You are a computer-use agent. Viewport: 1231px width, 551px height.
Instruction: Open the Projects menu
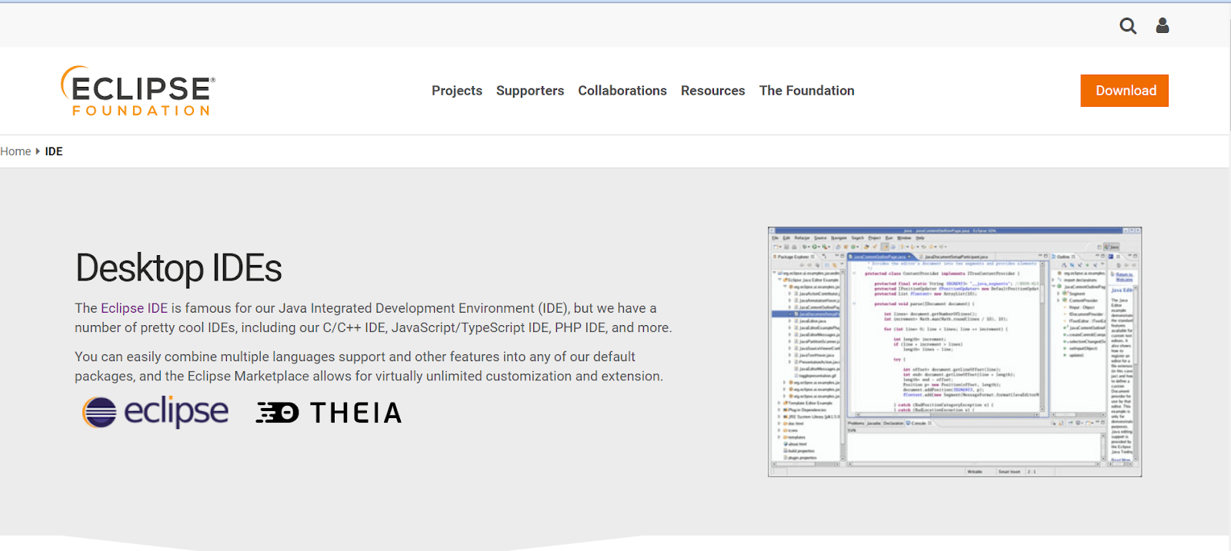pyautogui.click(x=457, y=91)
